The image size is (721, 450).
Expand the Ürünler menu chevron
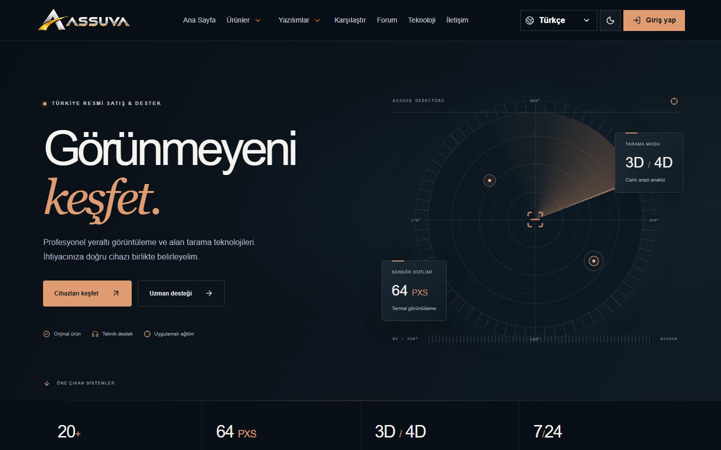(x=258, y=20)
